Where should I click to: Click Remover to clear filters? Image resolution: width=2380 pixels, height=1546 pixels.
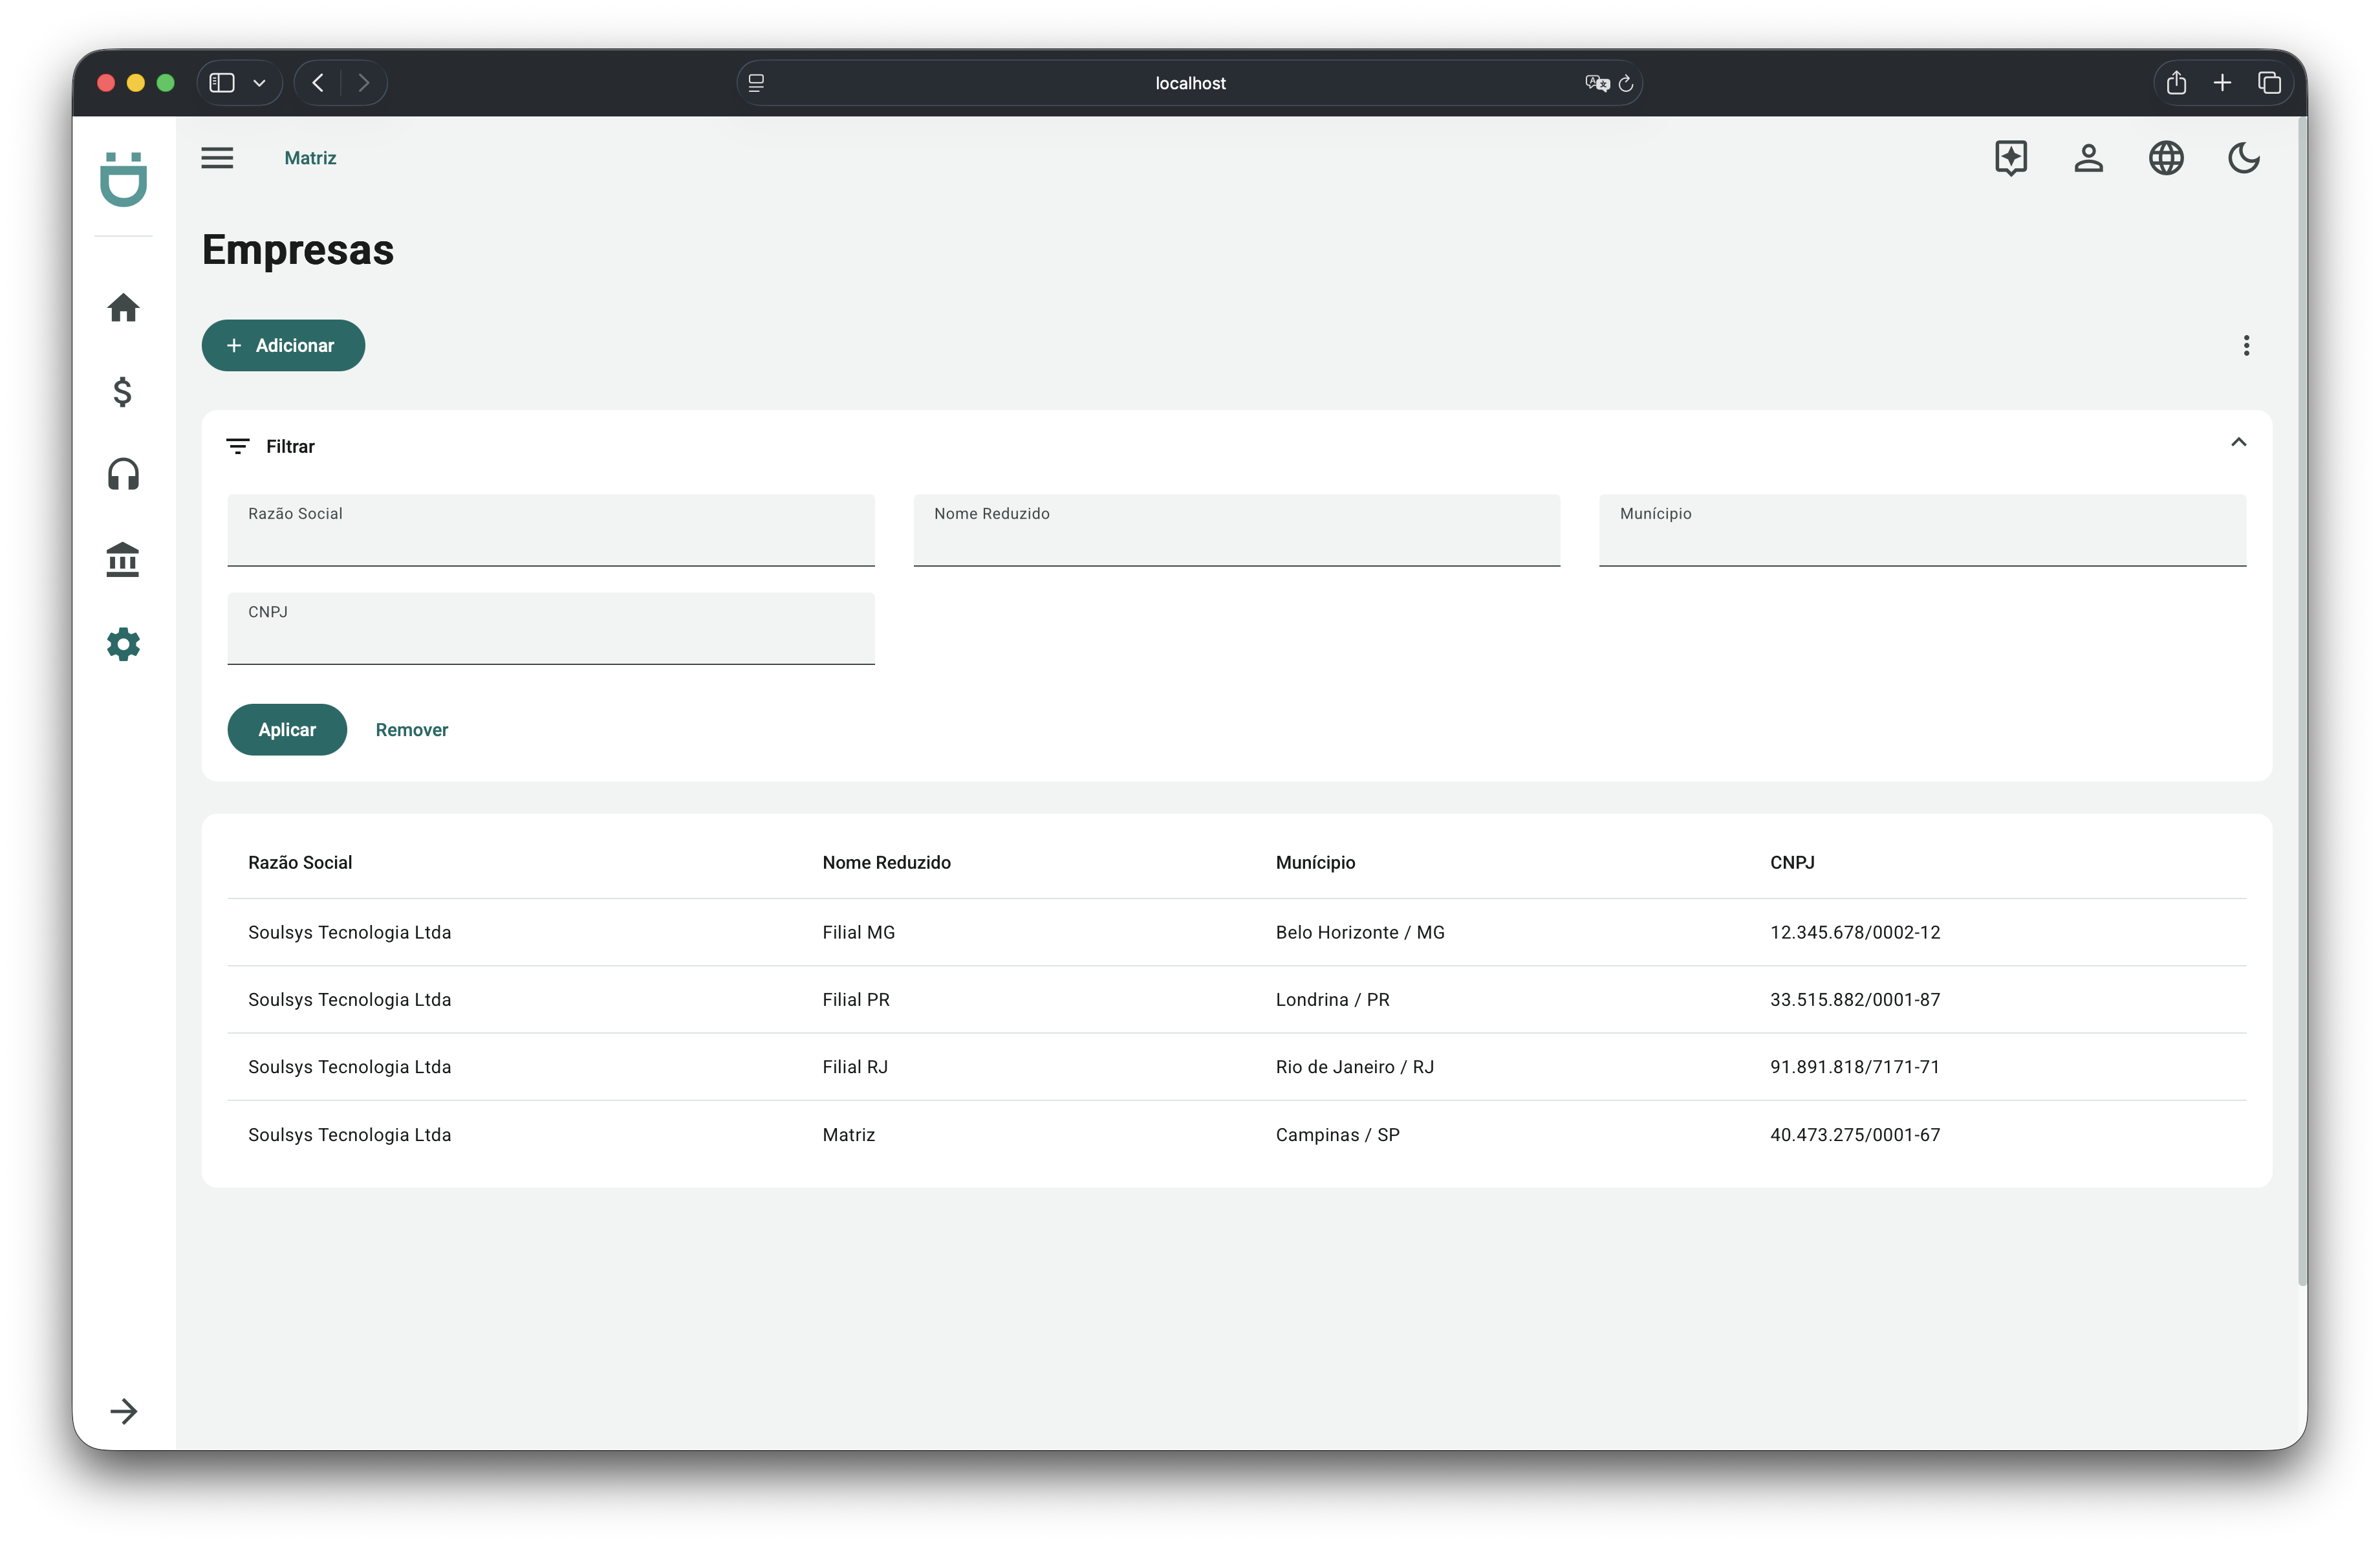pos(411,730)
